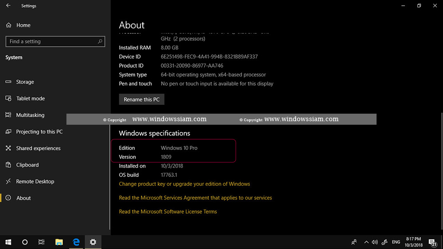Open the Windows Start menu
443x249 pixels.
[8, 242]
